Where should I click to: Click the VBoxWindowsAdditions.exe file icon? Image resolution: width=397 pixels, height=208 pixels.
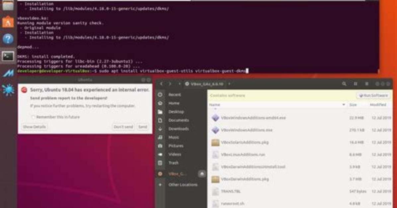[215, 130]
